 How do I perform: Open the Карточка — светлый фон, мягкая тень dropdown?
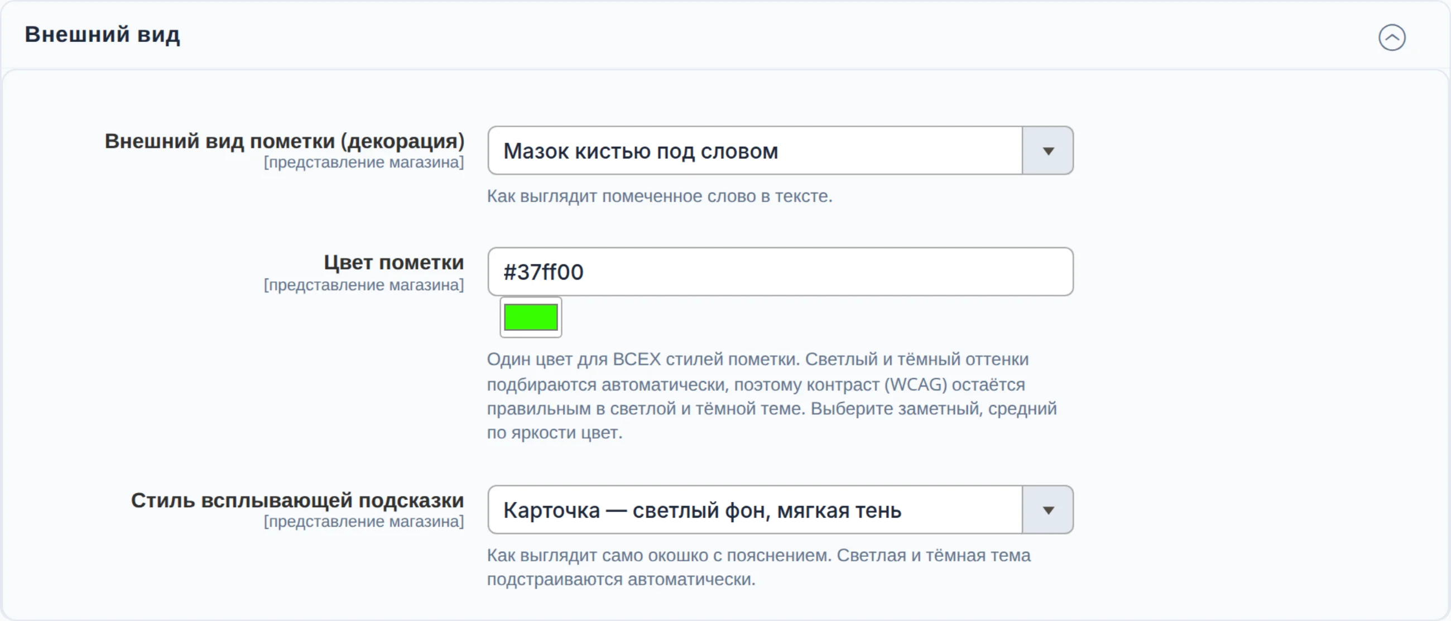(x=780, y=509)
